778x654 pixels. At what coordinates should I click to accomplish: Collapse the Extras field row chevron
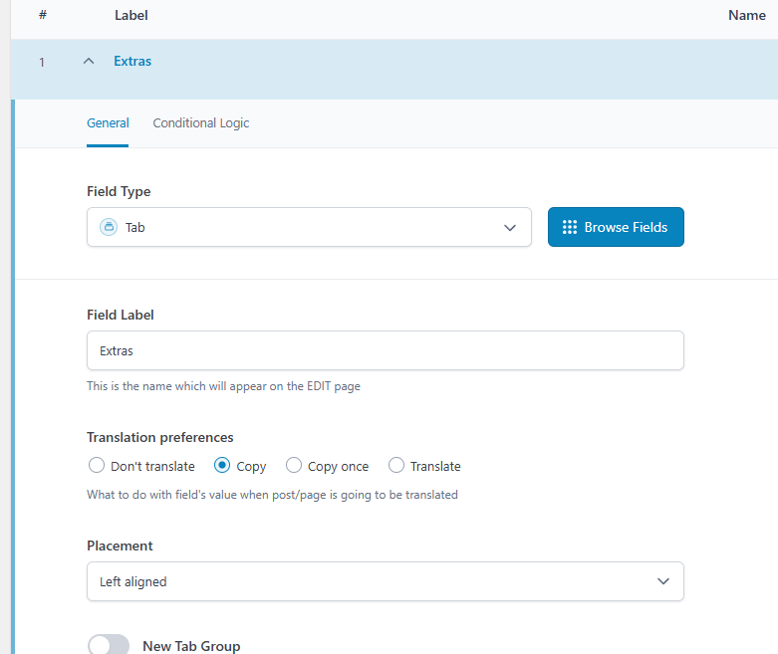89,61
